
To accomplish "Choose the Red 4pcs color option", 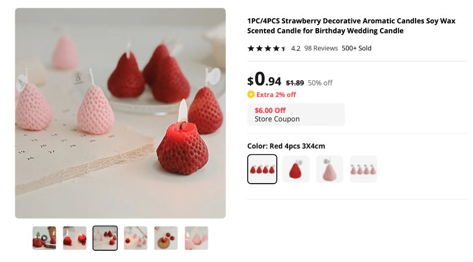I will coord(262,169).
